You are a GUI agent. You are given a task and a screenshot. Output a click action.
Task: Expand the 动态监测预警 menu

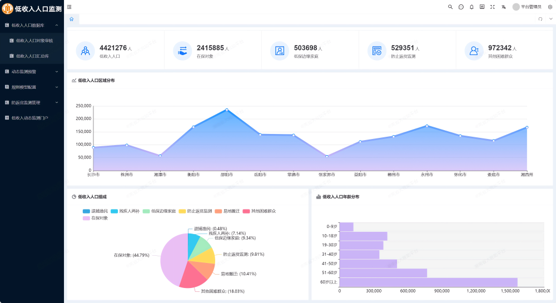[32, 72]
